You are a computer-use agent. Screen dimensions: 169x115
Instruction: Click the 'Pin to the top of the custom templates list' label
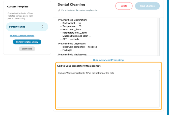point(79,10)
